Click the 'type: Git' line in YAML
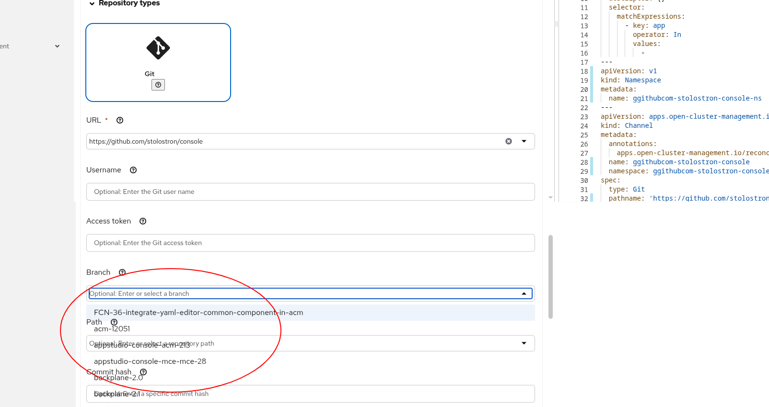 coord(627,189)
